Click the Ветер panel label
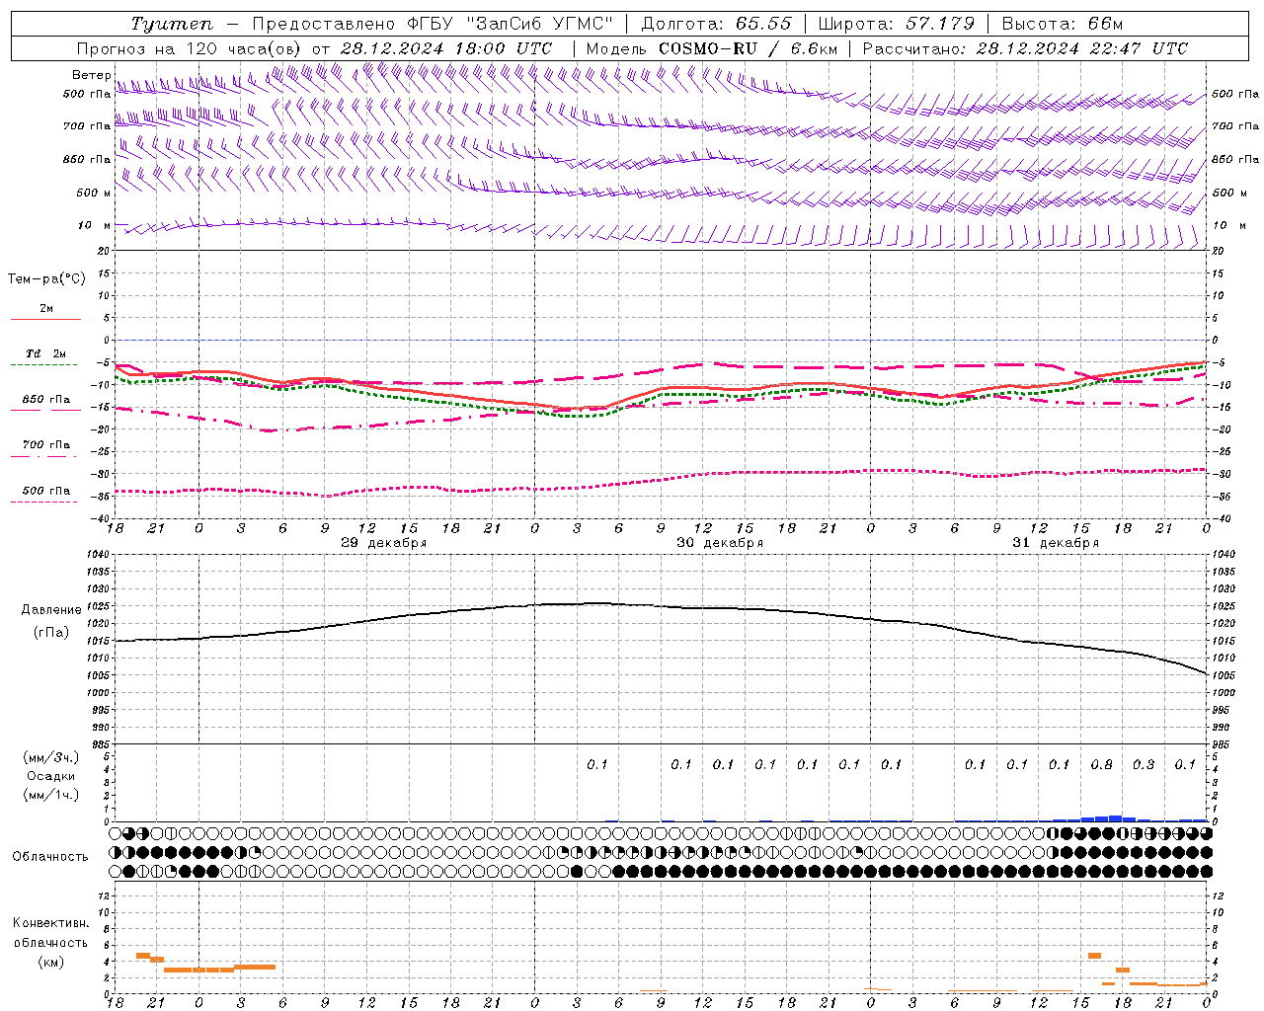This screenshot has height=1011, width=1264. pos(91,75)
